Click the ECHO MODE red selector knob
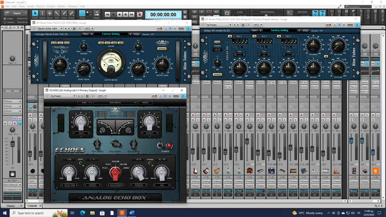The image size is (386, 217). pyautogui.click(x=115, y=172)
